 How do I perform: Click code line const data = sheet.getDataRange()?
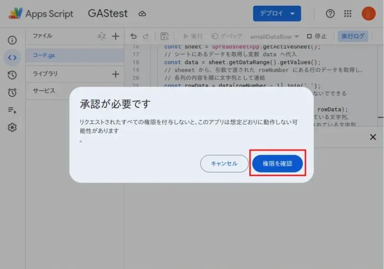(x=242, y=62)
